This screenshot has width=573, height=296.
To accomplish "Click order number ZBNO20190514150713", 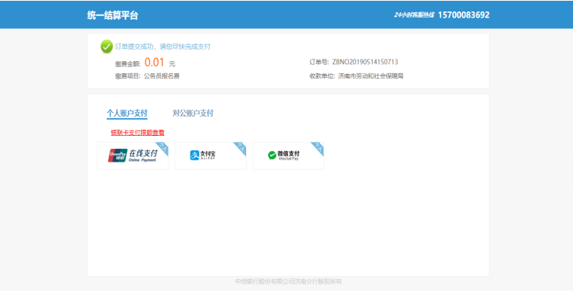I will pyautogui.click(x=365, y=62).
